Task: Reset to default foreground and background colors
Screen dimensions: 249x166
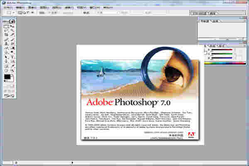Action: pyautogui.click(x=5, y=81)
